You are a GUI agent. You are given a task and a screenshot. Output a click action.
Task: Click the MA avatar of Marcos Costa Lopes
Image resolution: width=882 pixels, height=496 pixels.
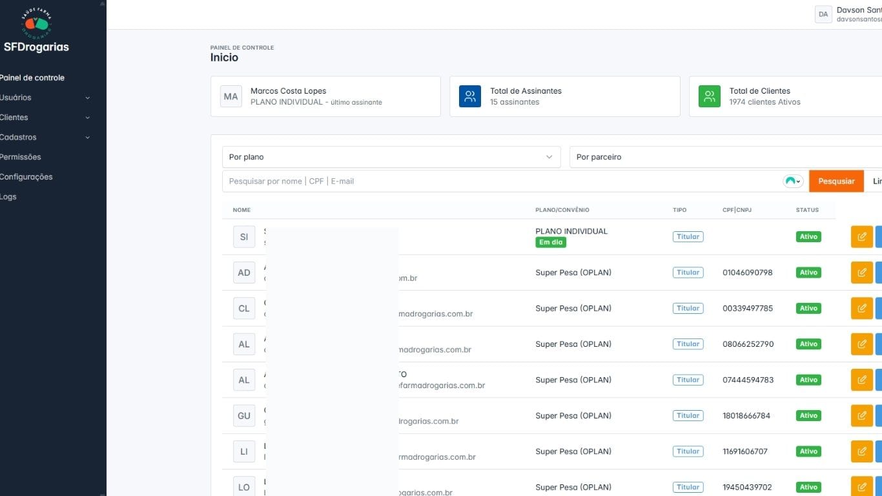pos(231,96)
